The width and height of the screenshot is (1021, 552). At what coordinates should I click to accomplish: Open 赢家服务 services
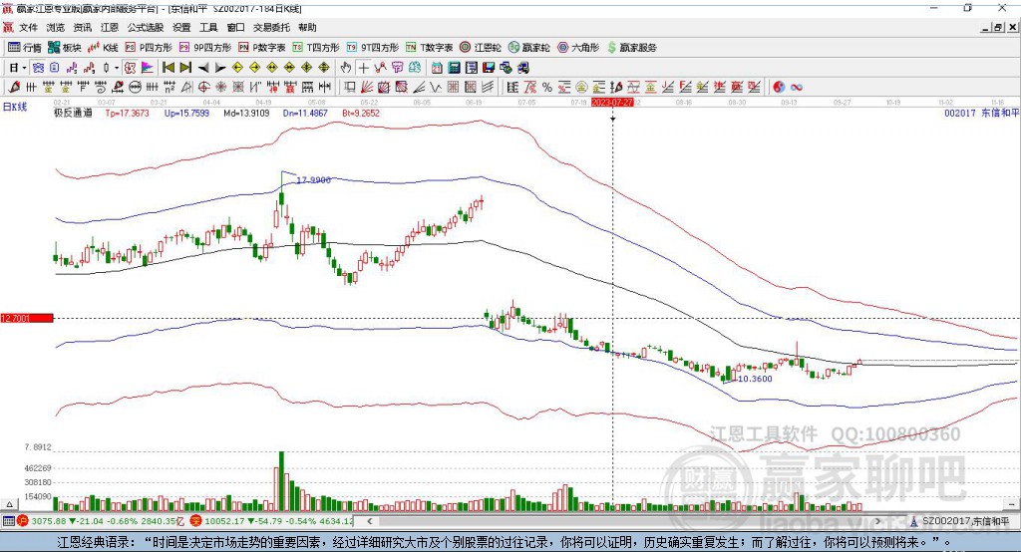(632, 48)
